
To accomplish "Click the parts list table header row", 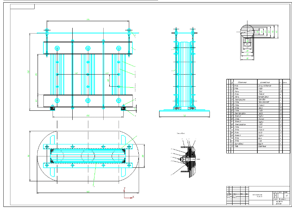I will point(258,82).
